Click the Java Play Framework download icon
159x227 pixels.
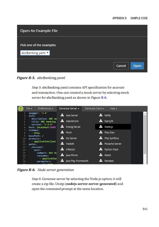point(62,161)
